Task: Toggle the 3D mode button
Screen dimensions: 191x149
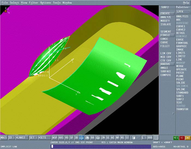Action: point(76,138)
